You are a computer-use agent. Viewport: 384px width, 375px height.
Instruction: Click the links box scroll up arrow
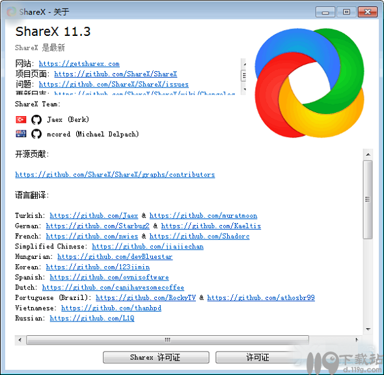point(243,64)
